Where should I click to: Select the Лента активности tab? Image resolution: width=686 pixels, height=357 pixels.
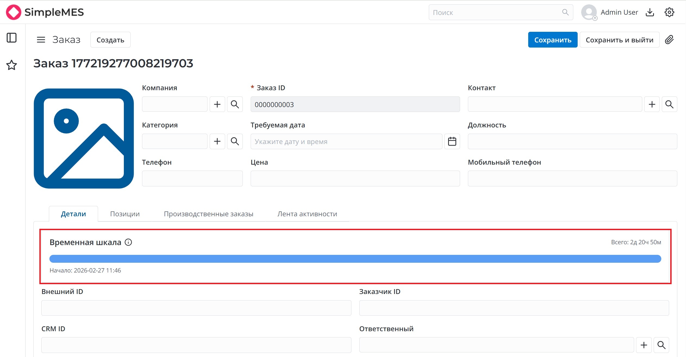pos(307,214)
